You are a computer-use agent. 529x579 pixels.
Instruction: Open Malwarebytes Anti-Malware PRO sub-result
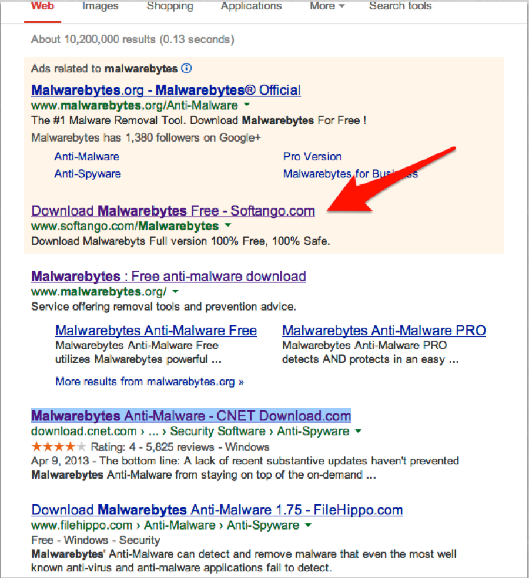click(384, 331)
